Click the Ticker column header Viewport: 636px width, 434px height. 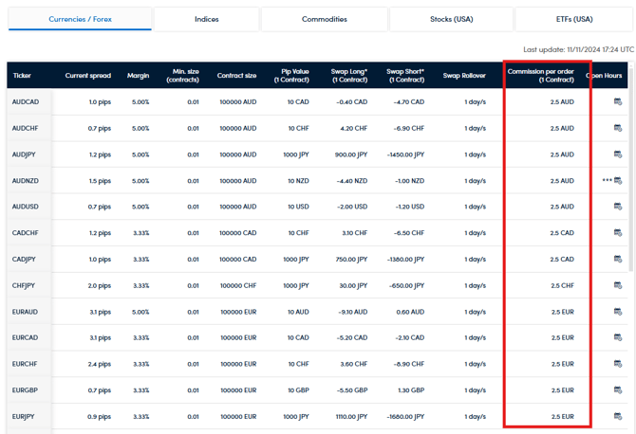22,76
